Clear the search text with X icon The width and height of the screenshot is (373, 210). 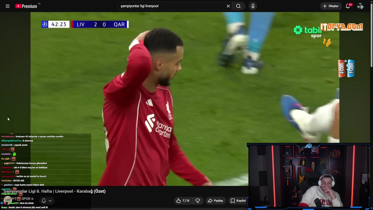coord(228,6)
